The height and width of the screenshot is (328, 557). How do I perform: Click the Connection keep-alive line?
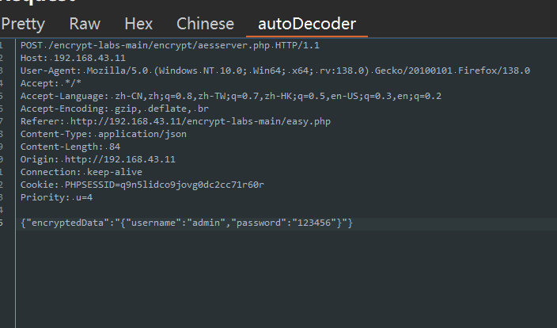pos(81,172)
